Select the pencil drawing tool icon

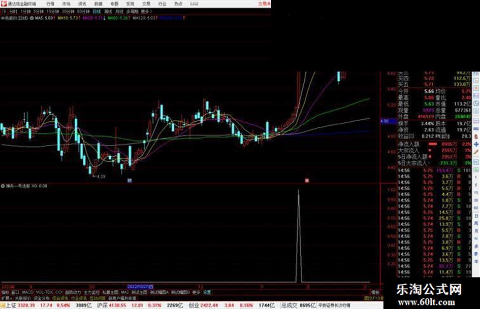click(x=476, y=152)
